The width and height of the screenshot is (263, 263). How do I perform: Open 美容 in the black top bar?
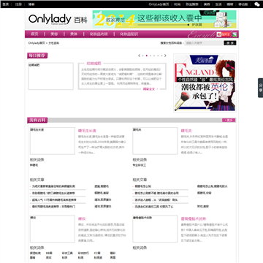point(207,4)
